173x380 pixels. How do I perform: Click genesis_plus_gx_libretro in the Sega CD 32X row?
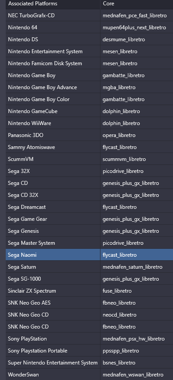137,195
